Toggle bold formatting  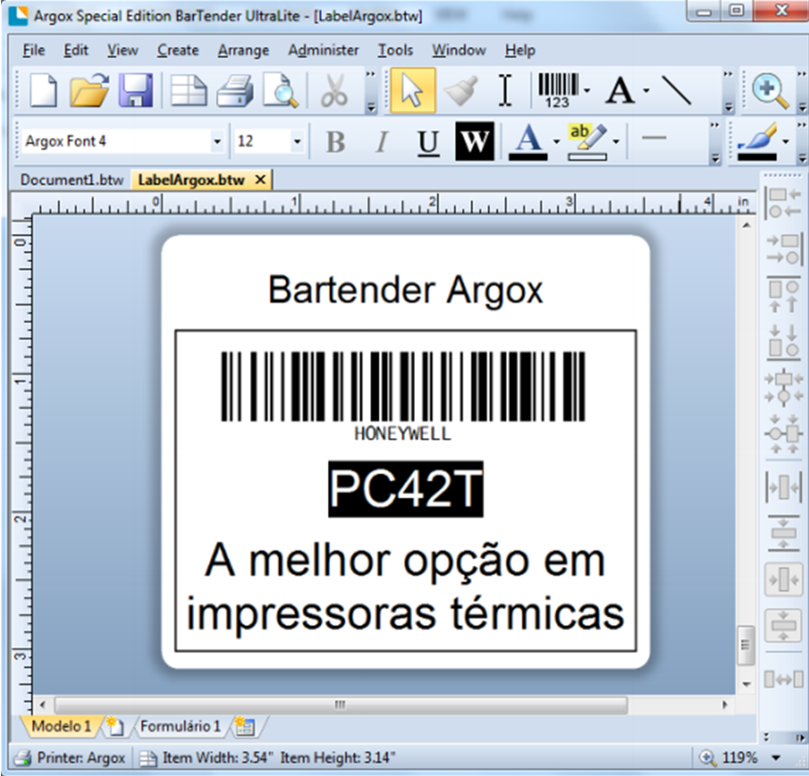click(x=335, y=141)
